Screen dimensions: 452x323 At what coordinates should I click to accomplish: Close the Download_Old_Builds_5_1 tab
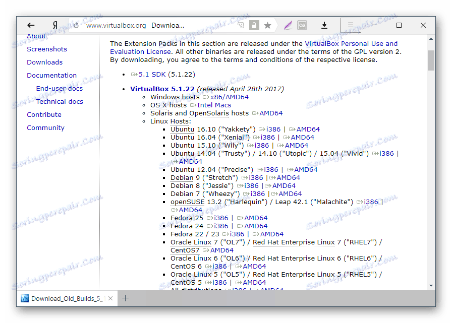[x=110, y=298]
